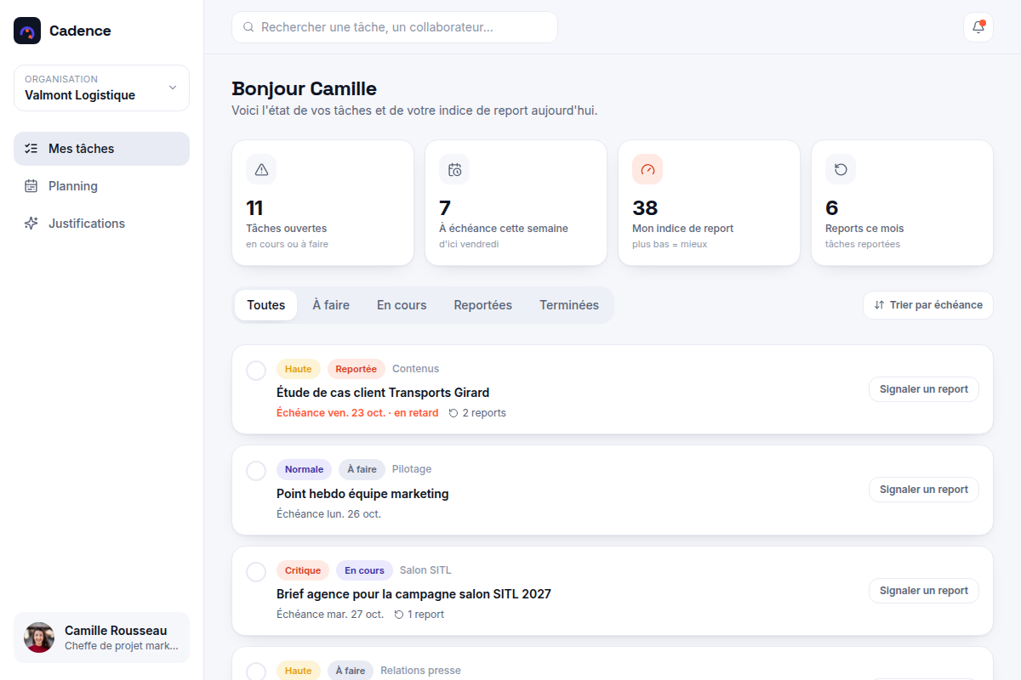
Task: Click the refresh icon on Reports ce mois
Action: point(841,170)
